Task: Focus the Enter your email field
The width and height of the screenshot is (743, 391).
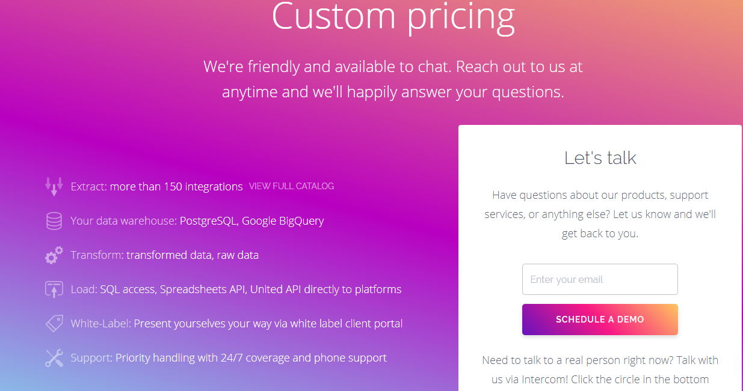Action: (x=600, y=279)
